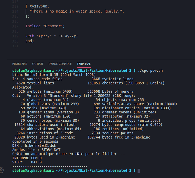This screenshot has height=178, width=195.
Task: Switch to the PROBLEMS tab
Action: click(20, 64)
